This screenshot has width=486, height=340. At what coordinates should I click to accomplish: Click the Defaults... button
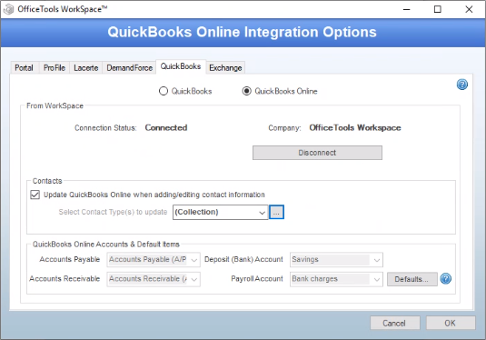412,279
